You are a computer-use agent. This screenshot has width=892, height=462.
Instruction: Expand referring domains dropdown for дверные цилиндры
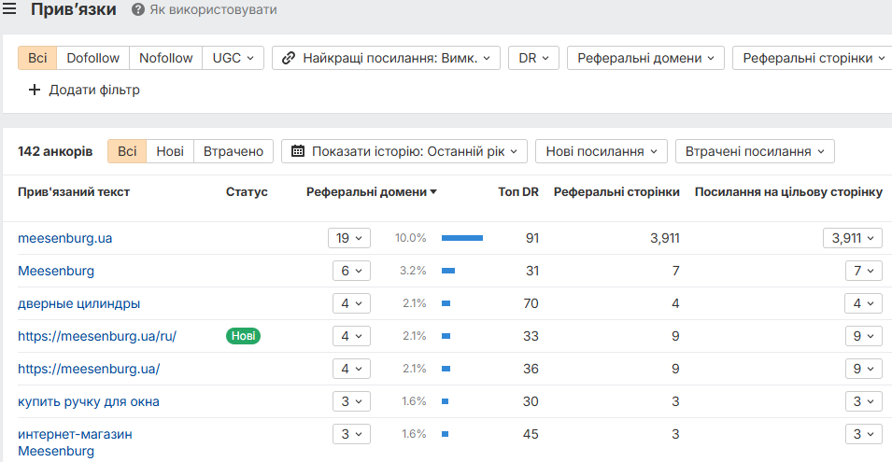[x=351, y=303]
